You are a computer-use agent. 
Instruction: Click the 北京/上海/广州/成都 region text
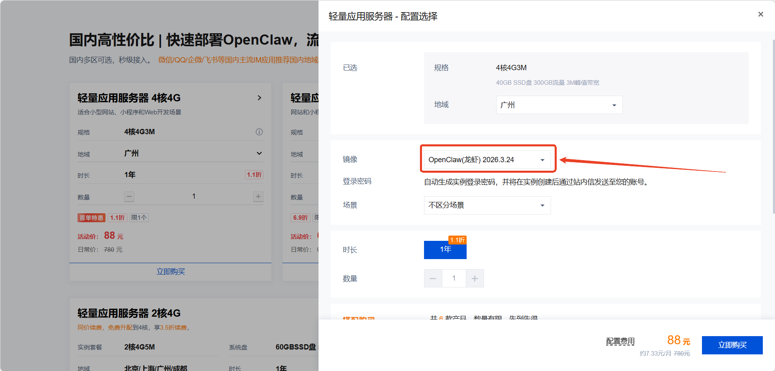pyautogui.click(x=155, y=368)
